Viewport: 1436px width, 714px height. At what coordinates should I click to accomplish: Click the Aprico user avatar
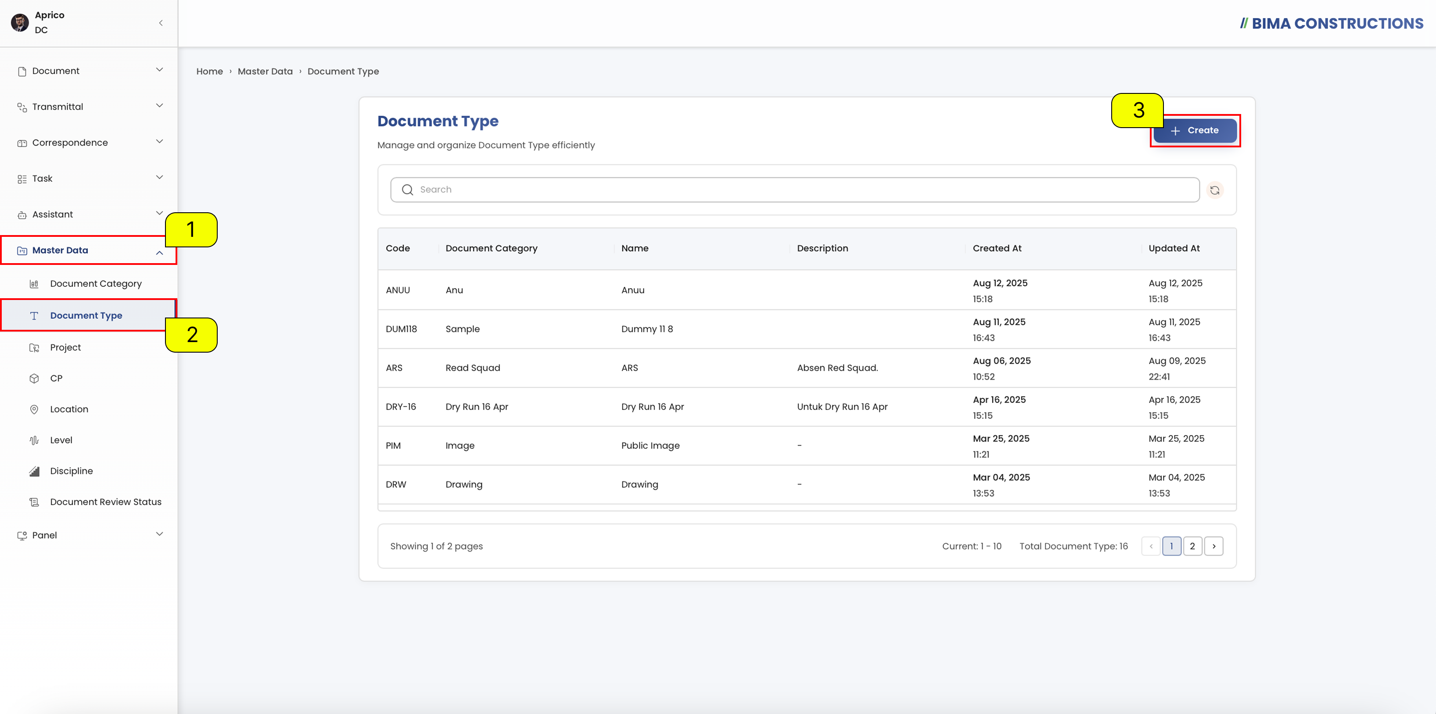(19, 23)
